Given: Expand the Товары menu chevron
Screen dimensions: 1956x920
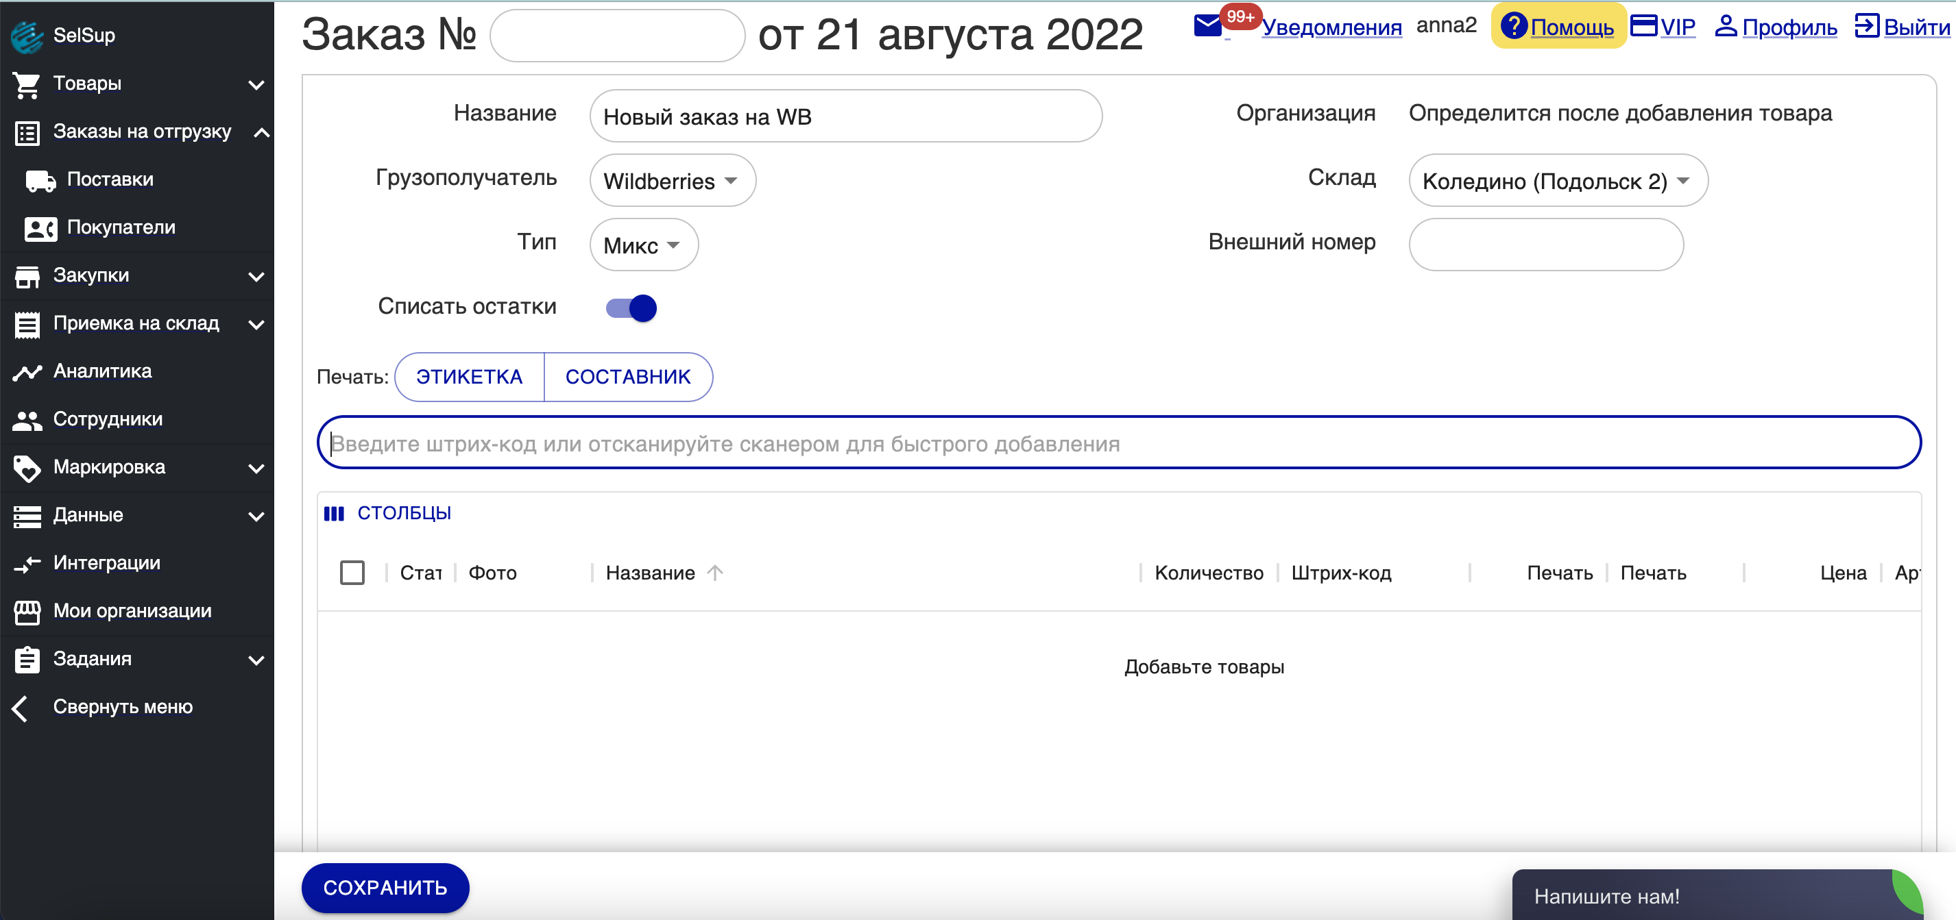Looking at the screenshot, I should pyautogui.click(x=256, y=85).
